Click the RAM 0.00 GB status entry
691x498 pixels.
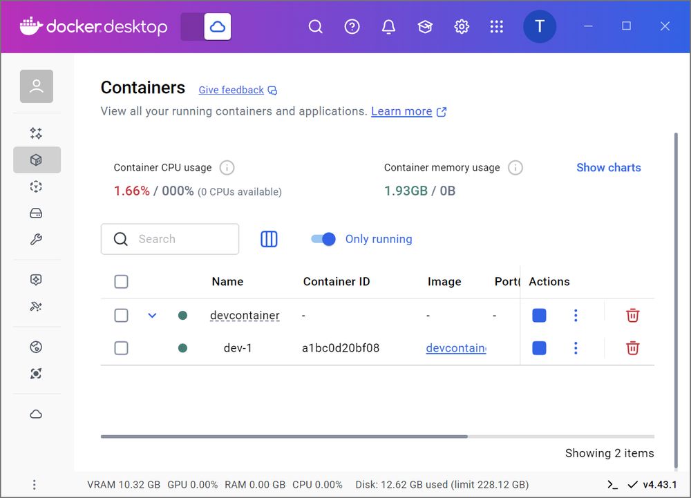point(255,485)
